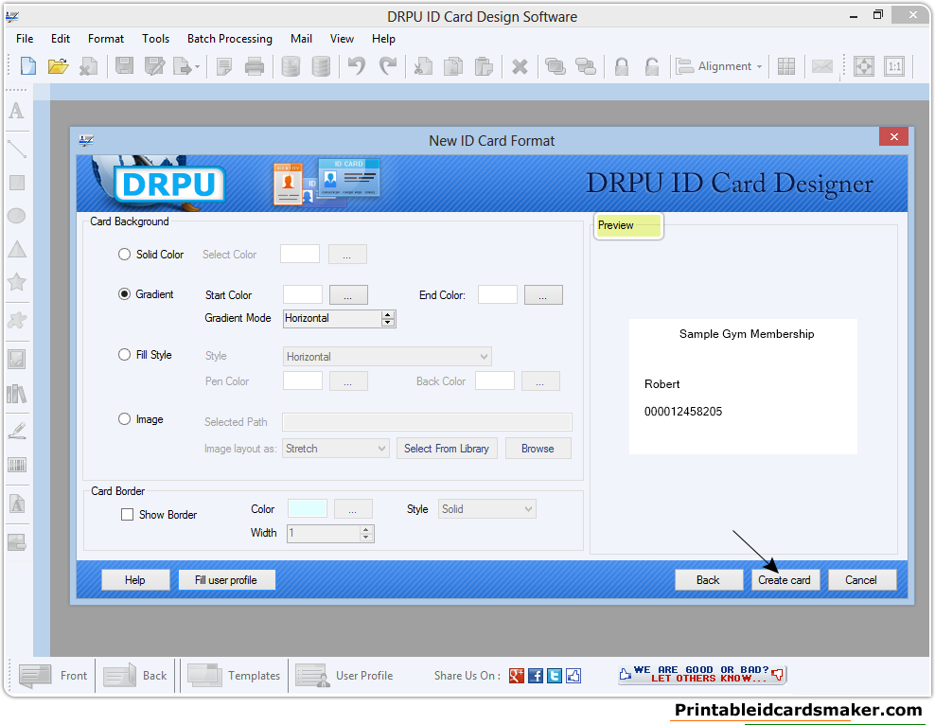Screen dimensions: 935x725
Task: Click the fit to window icon
Action: [863, 66]
